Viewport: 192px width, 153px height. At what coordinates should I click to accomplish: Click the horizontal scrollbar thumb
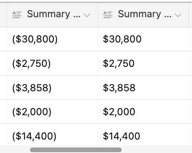pos(76,150)
